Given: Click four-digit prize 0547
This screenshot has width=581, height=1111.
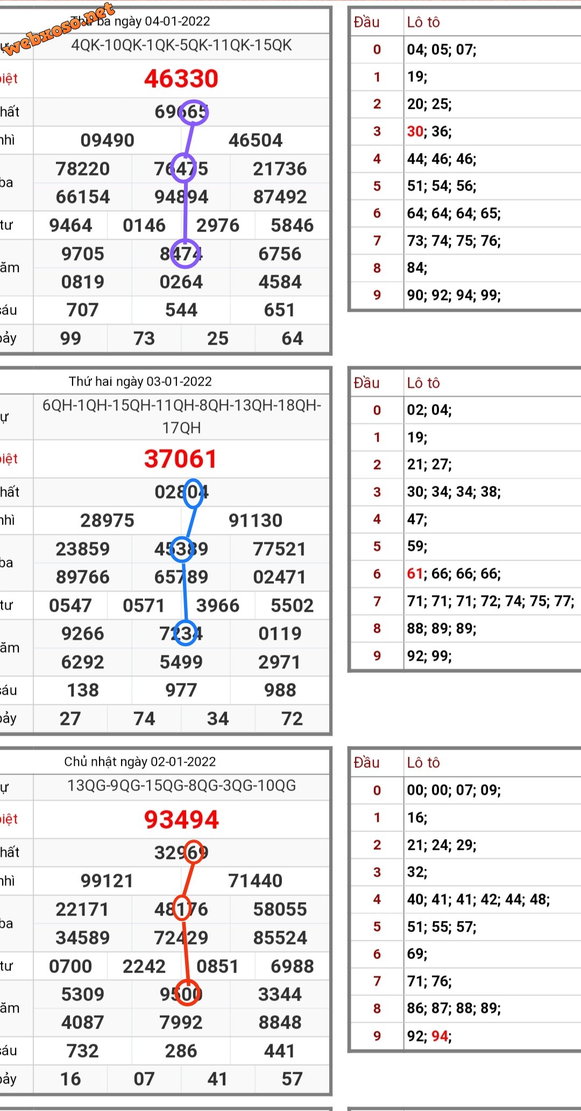Looking at the screenshot, I should (x=70, y=606).
